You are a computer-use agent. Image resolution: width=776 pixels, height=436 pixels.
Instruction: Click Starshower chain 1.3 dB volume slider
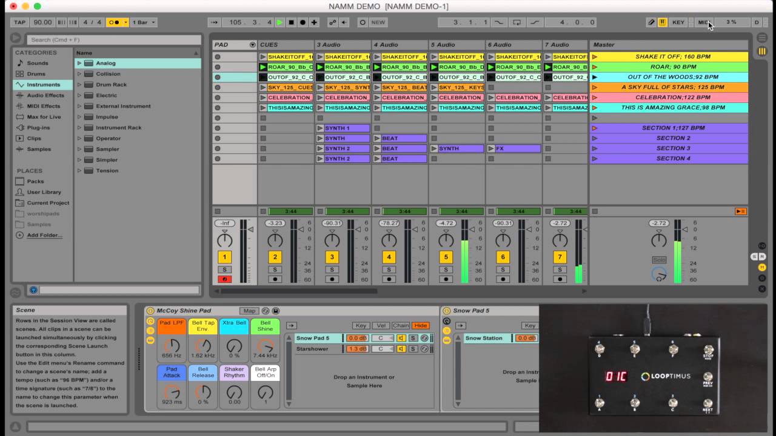357,349
